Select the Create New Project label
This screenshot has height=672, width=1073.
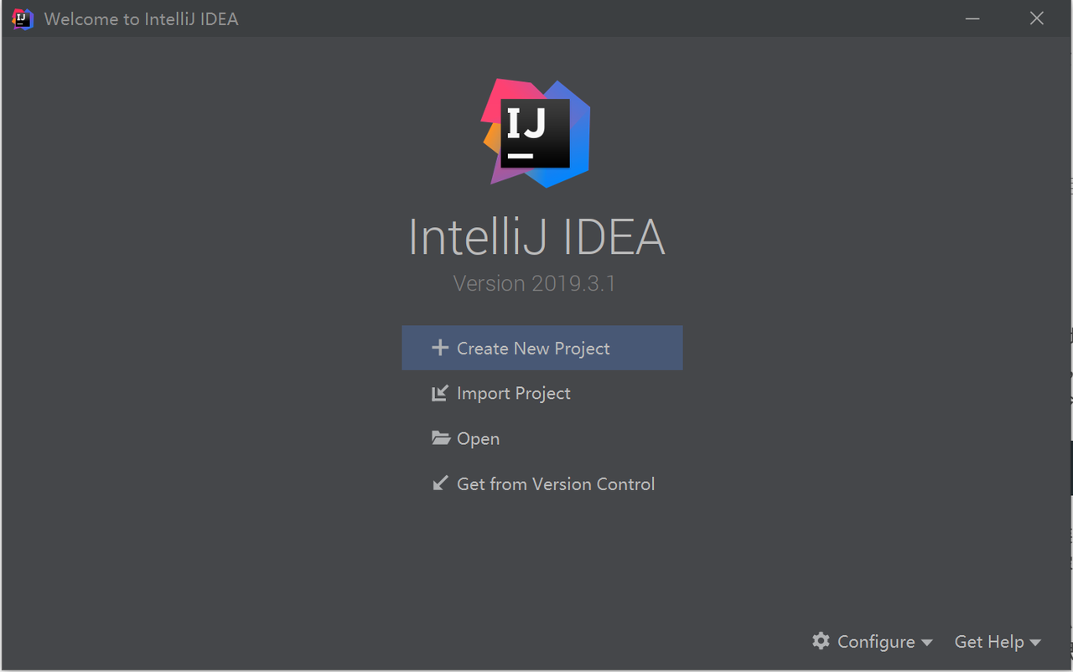point(533,349)
